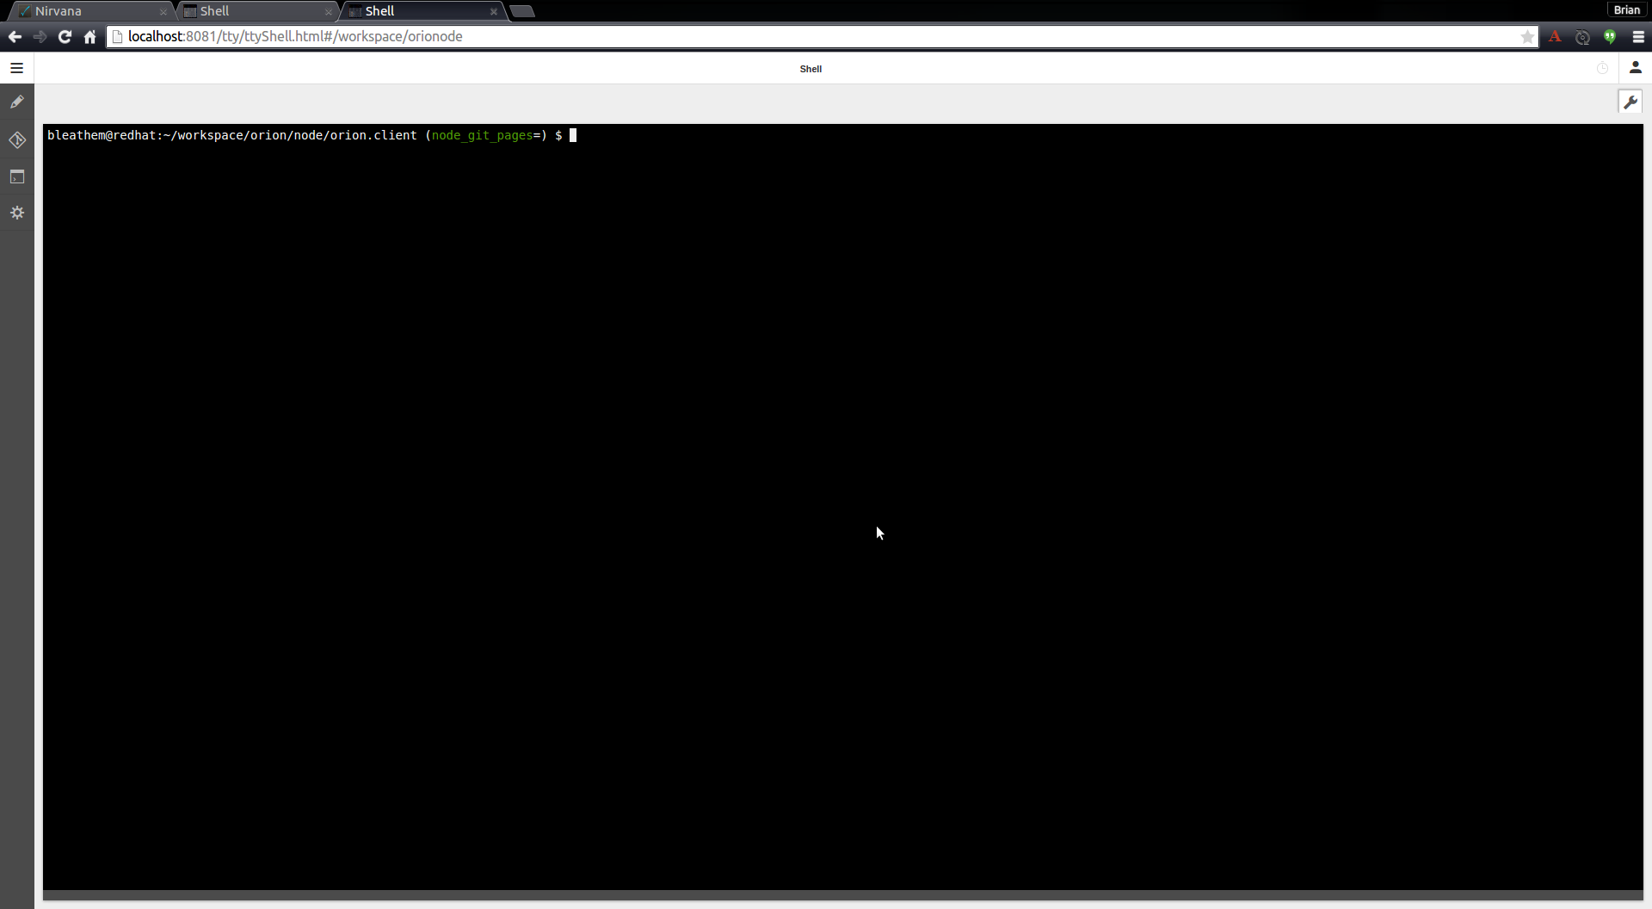1652x909 pixels.
Task: Open the Chrome main menu
Action: coord(1638,36)
